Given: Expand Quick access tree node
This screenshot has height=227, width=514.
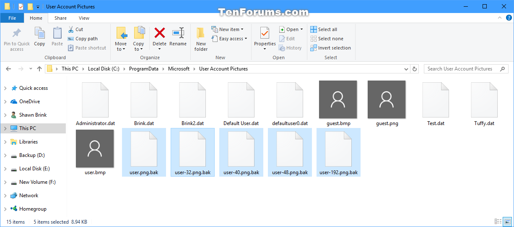Looking at the screenshot, I should tap(5, 88).
